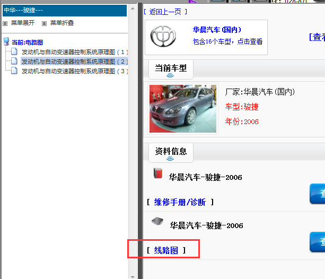Select the 资料信息 tab
The width and height of the screenshot is (325, 279).
(x=171, y=152)
